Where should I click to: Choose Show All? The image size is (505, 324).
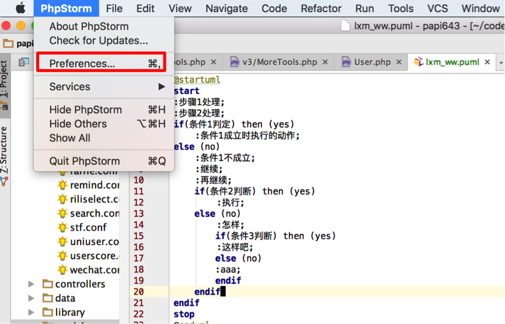pos(104,138)
